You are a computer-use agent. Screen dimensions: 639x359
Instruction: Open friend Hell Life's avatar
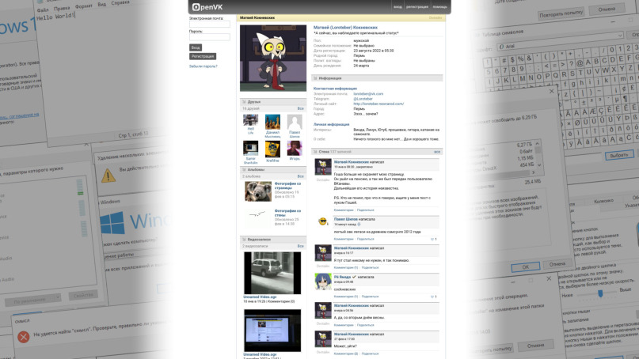(251, 120)
